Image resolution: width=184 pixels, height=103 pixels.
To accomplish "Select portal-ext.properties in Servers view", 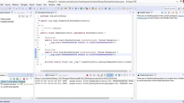I will coord(11,87).
